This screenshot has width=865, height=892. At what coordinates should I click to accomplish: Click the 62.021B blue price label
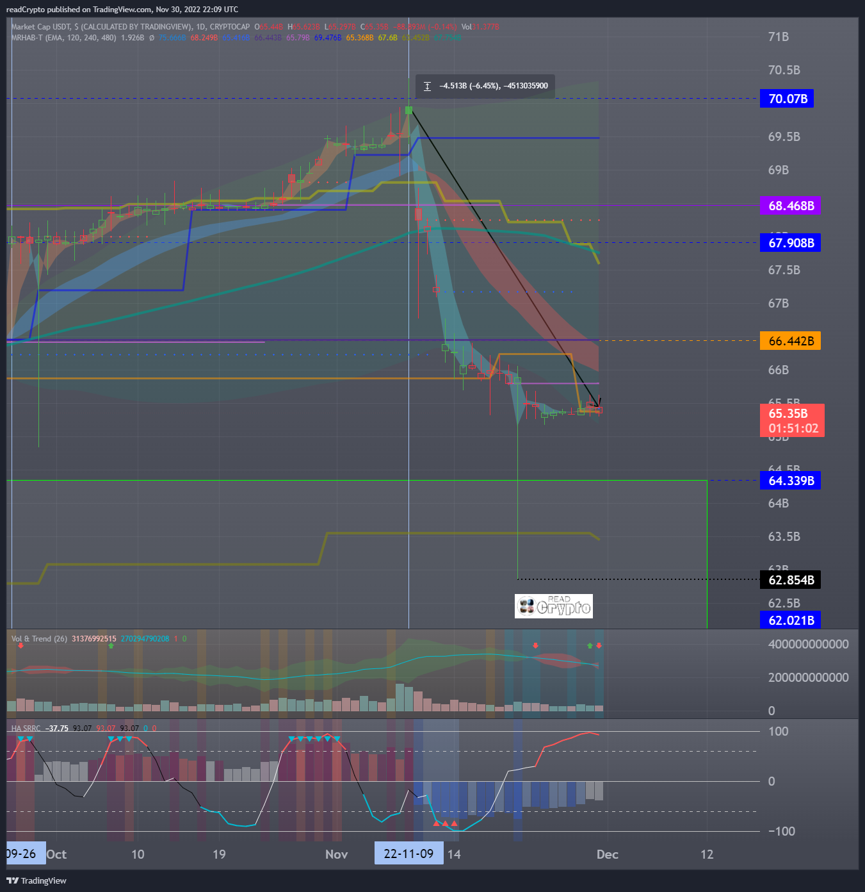[x=790, y=620]
